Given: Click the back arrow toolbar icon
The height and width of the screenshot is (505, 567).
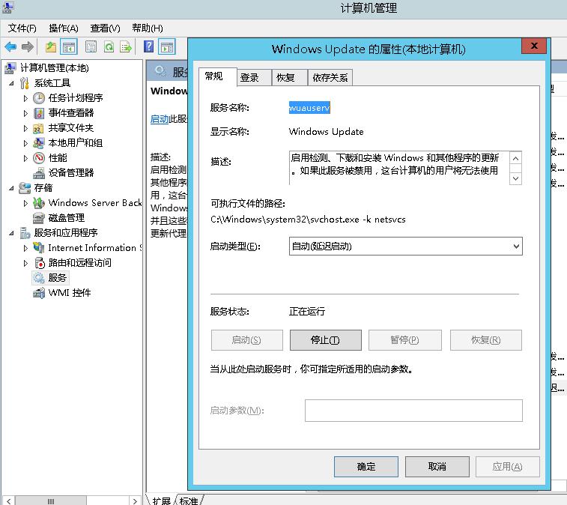Looking at the screenshot, I should point(10,46).
